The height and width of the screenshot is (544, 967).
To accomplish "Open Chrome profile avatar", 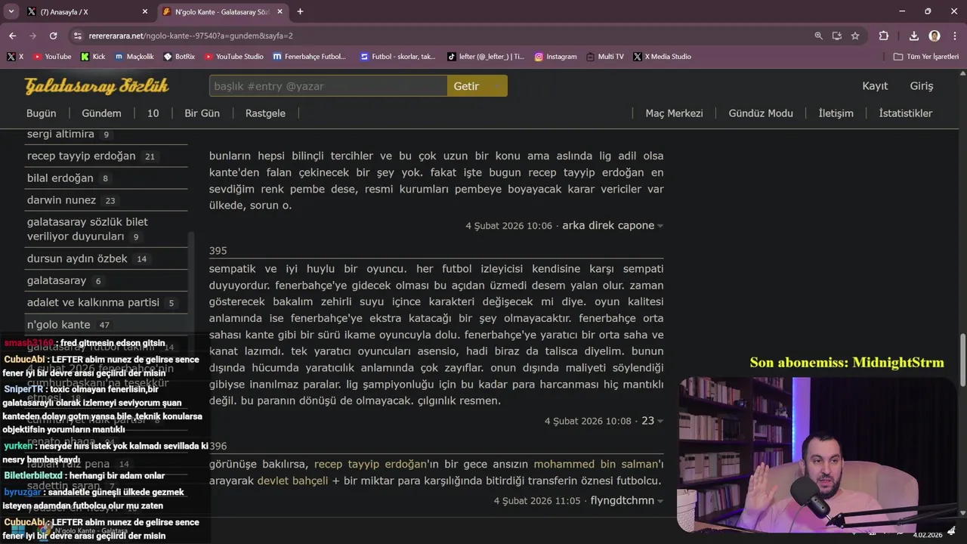I will (935, 36).
